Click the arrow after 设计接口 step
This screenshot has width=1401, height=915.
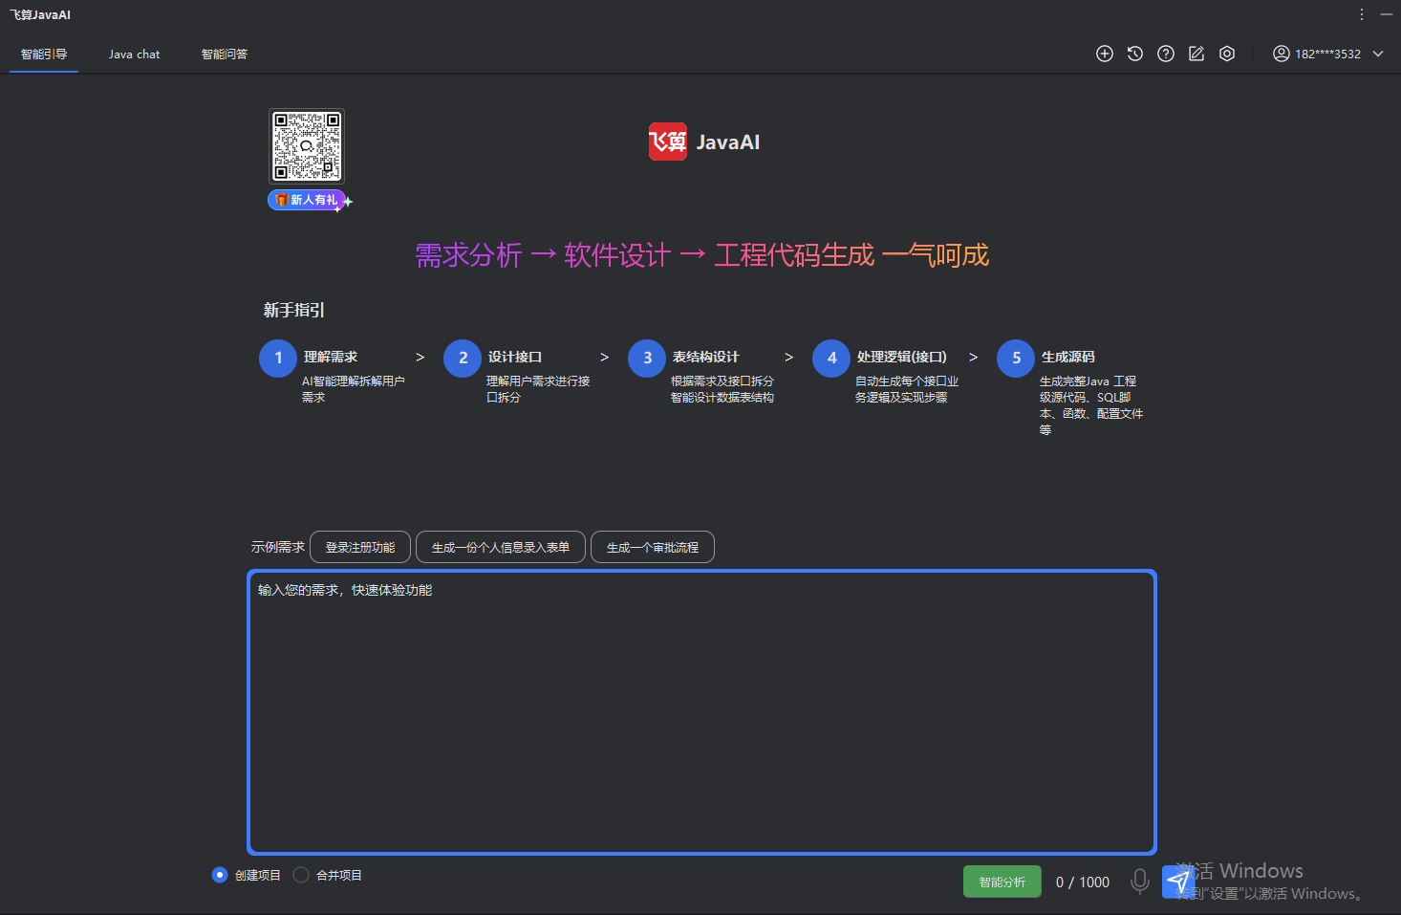point(604,357)
